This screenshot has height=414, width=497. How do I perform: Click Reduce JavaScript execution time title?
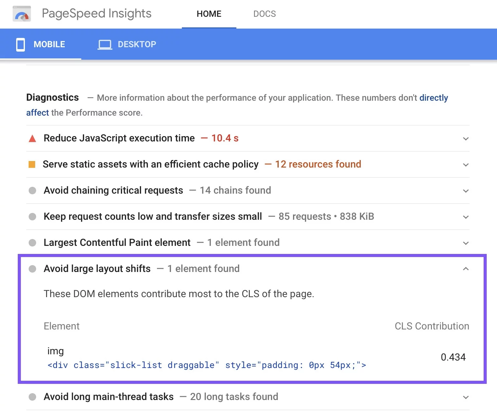(119, 138)
